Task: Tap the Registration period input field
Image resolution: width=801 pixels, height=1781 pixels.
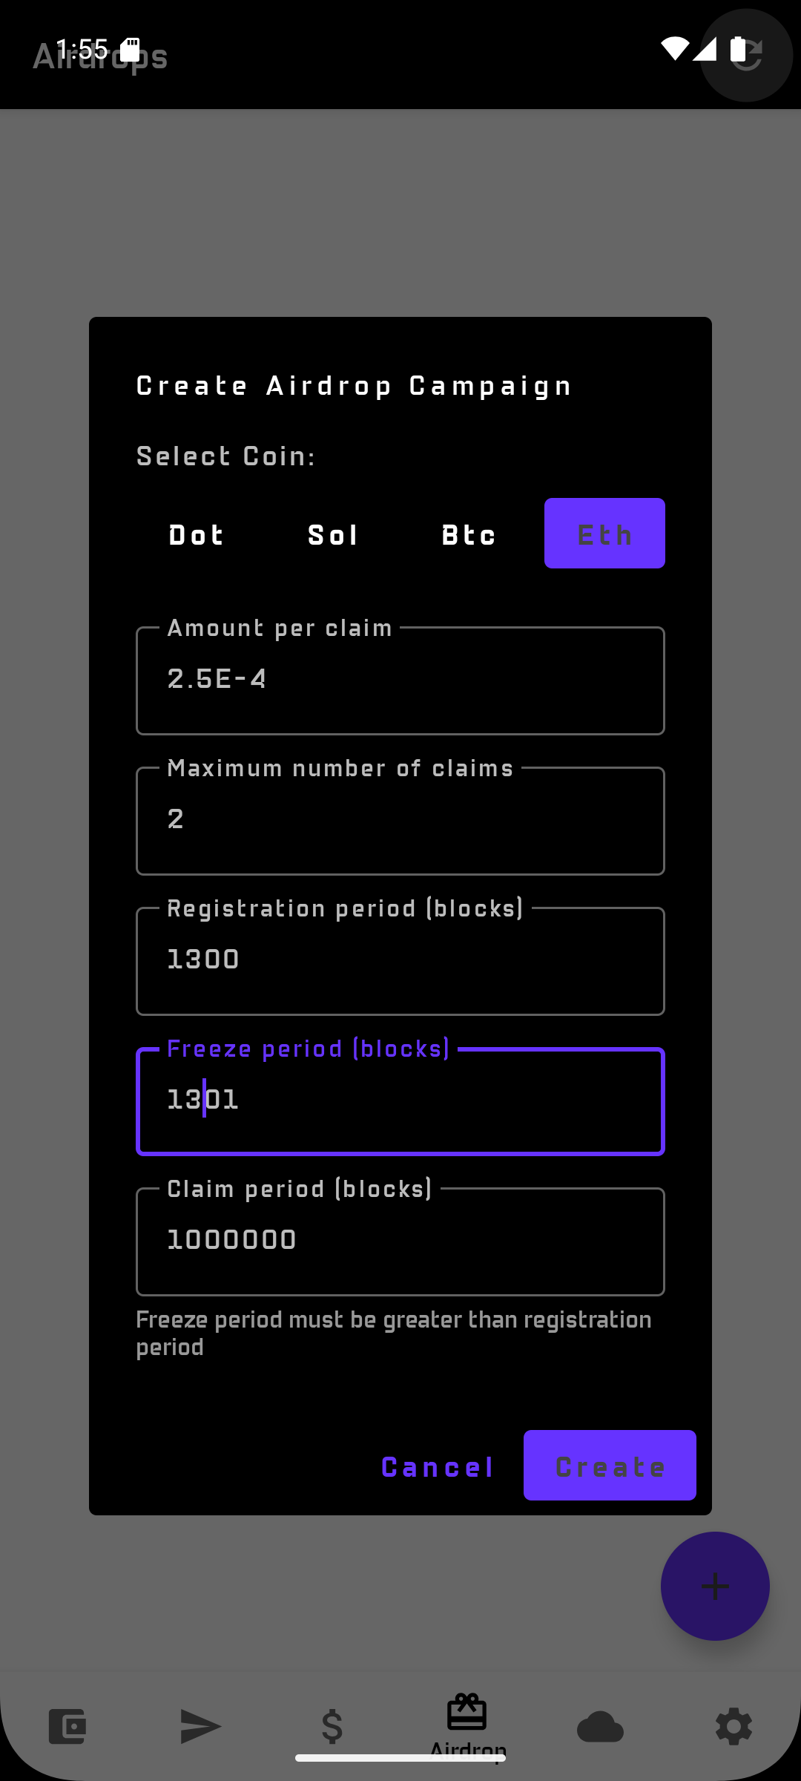Action: pos(400,961)
